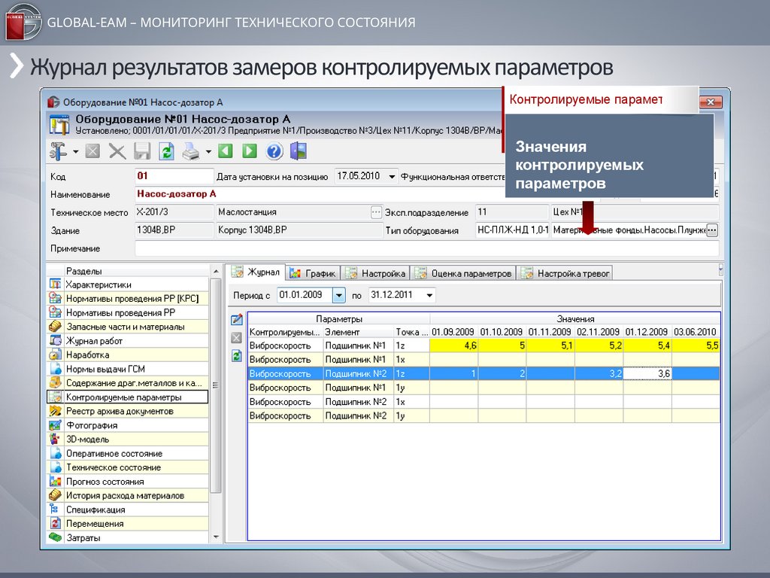Open the Настройка тревог tab

tap(566, 273)
